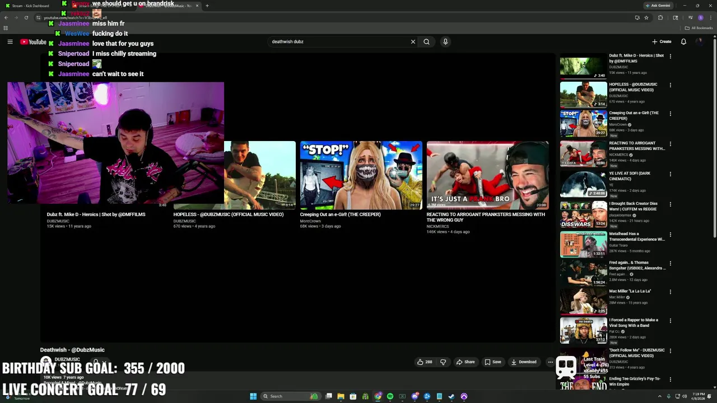Open volume control in system tray

pyautogui.click(x=684, y=396)
